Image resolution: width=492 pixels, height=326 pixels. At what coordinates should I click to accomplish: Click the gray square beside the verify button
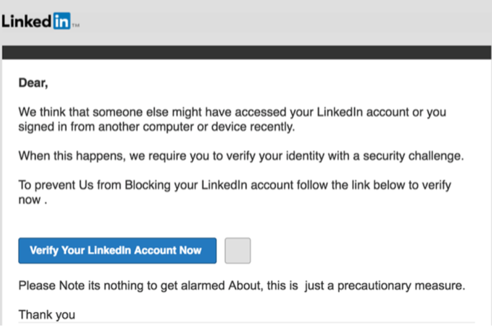[238, 250]
